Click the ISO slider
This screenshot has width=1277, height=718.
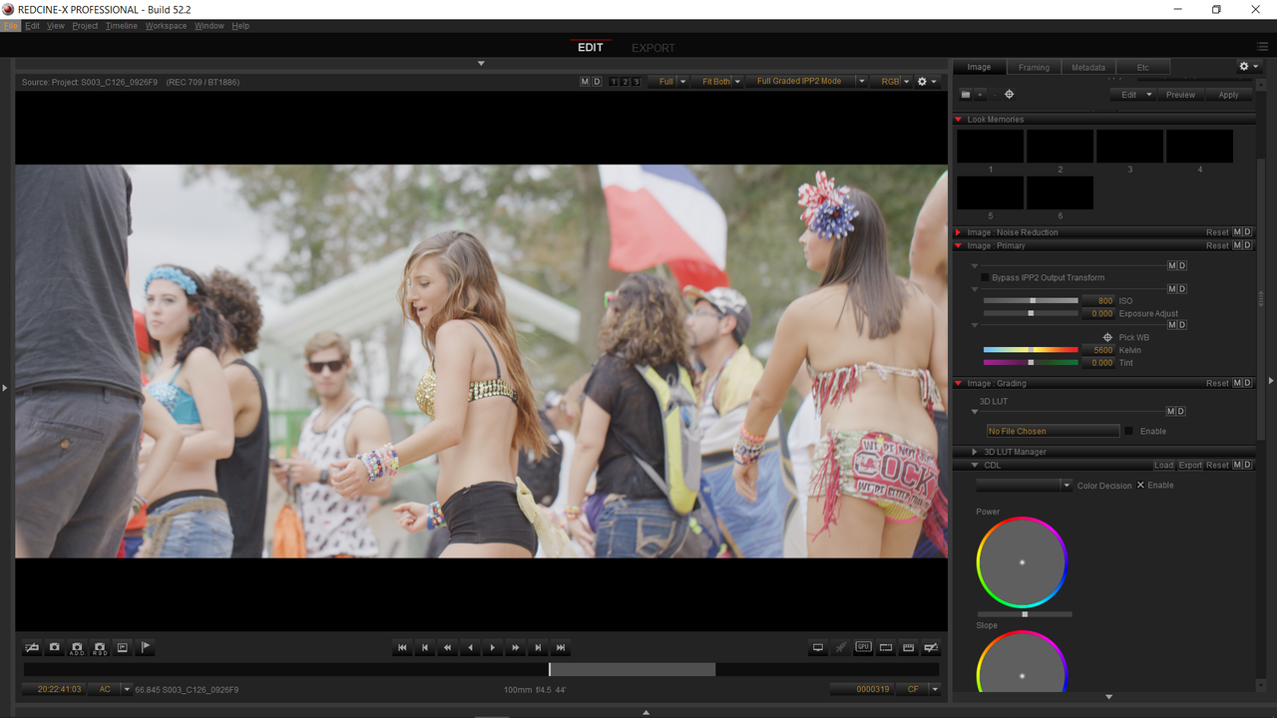point(1031,300)
